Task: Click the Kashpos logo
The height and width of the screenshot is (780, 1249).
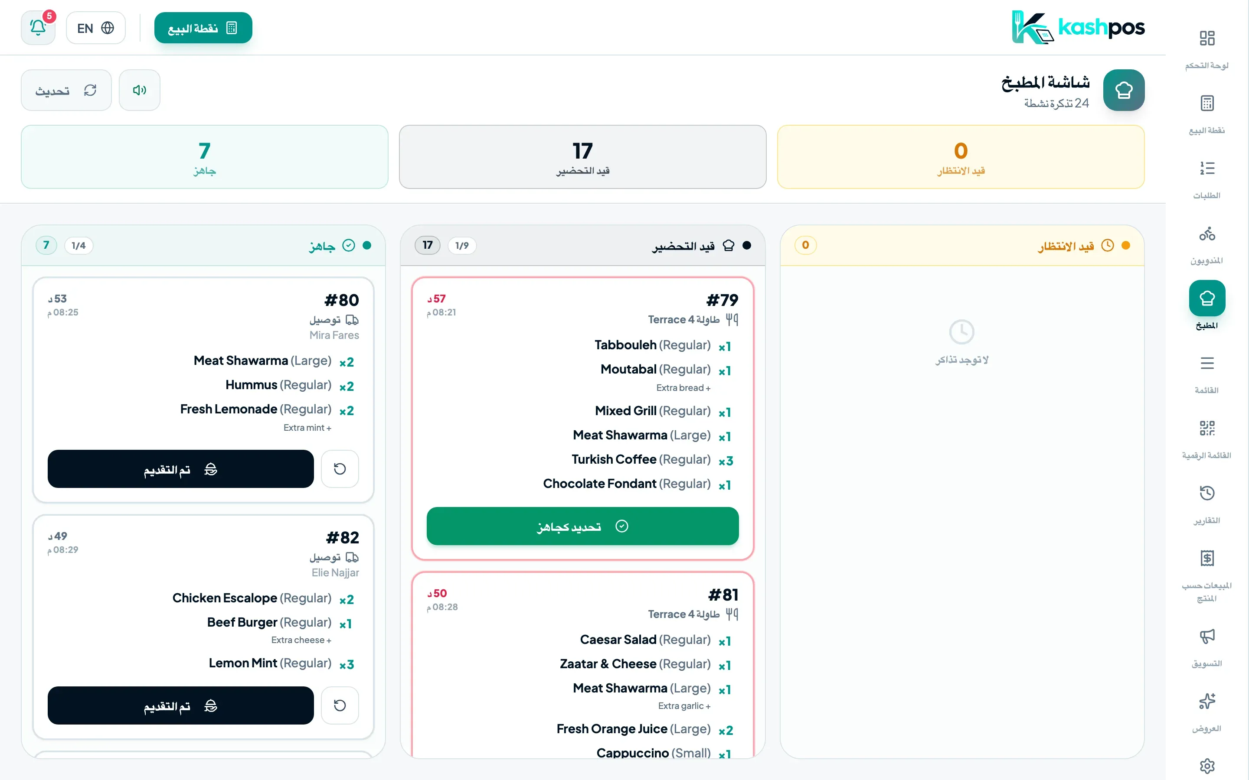Action: pos(1078,27)
